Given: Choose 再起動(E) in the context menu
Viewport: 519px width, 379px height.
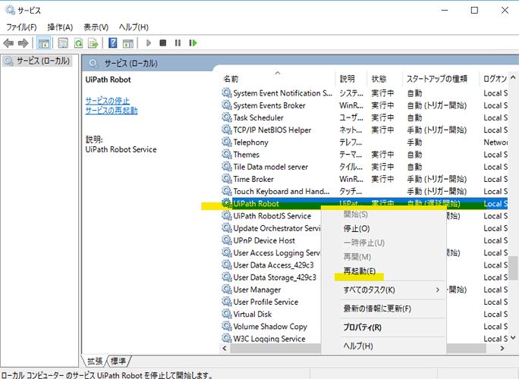Looking at the screenshot, I should tap(383, 271).
